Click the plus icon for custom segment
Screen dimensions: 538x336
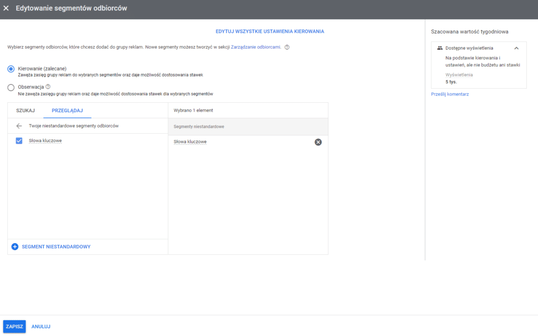[x=15, y=247]
